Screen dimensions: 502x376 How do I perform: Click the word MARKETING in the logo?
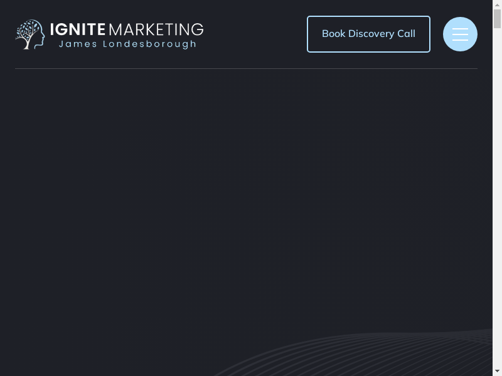[156, 29]
